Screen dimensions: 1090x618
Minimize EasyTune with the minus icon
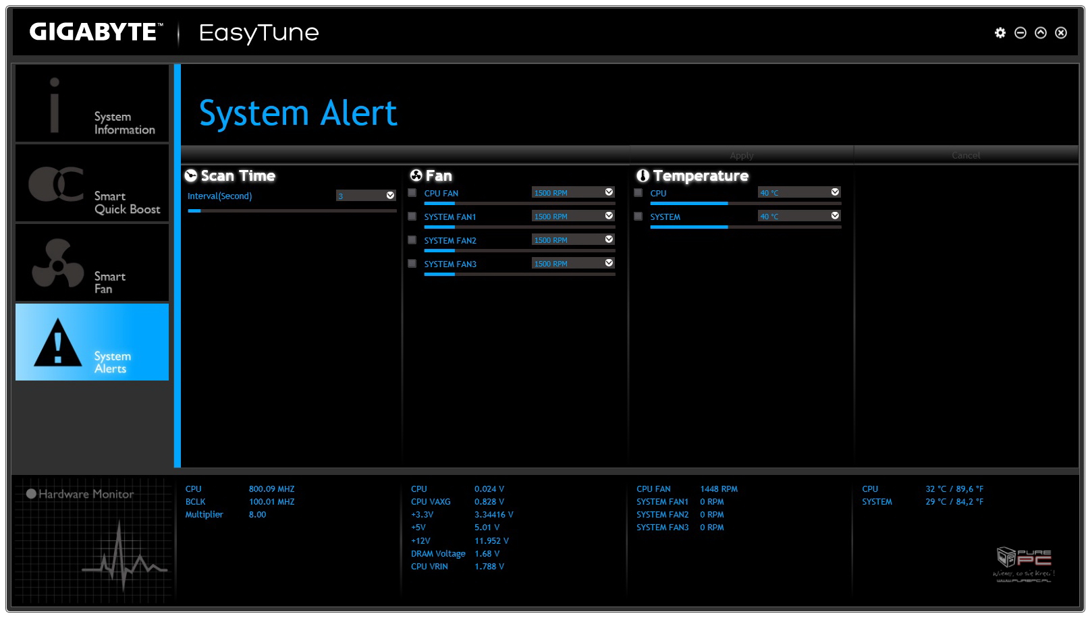click(1020, 32)
